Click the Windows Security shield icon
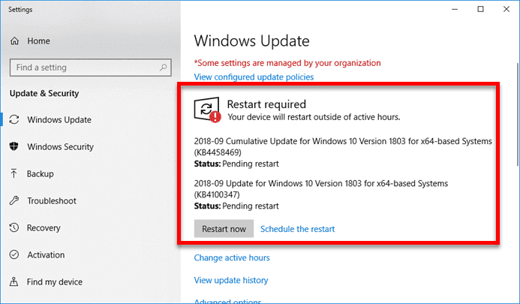Viewport: 520px width, 304px height. 14,146
